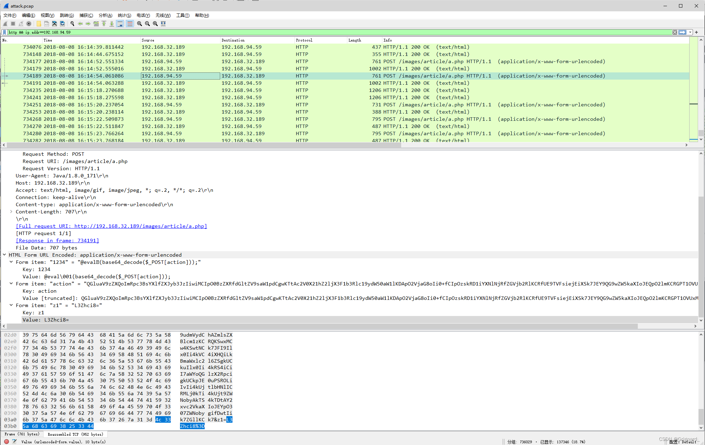Image resolution: width=705 pixels, height=445 pixels.
Task: Collapse Form item "z1" node
Action: [x=11, y=305]
